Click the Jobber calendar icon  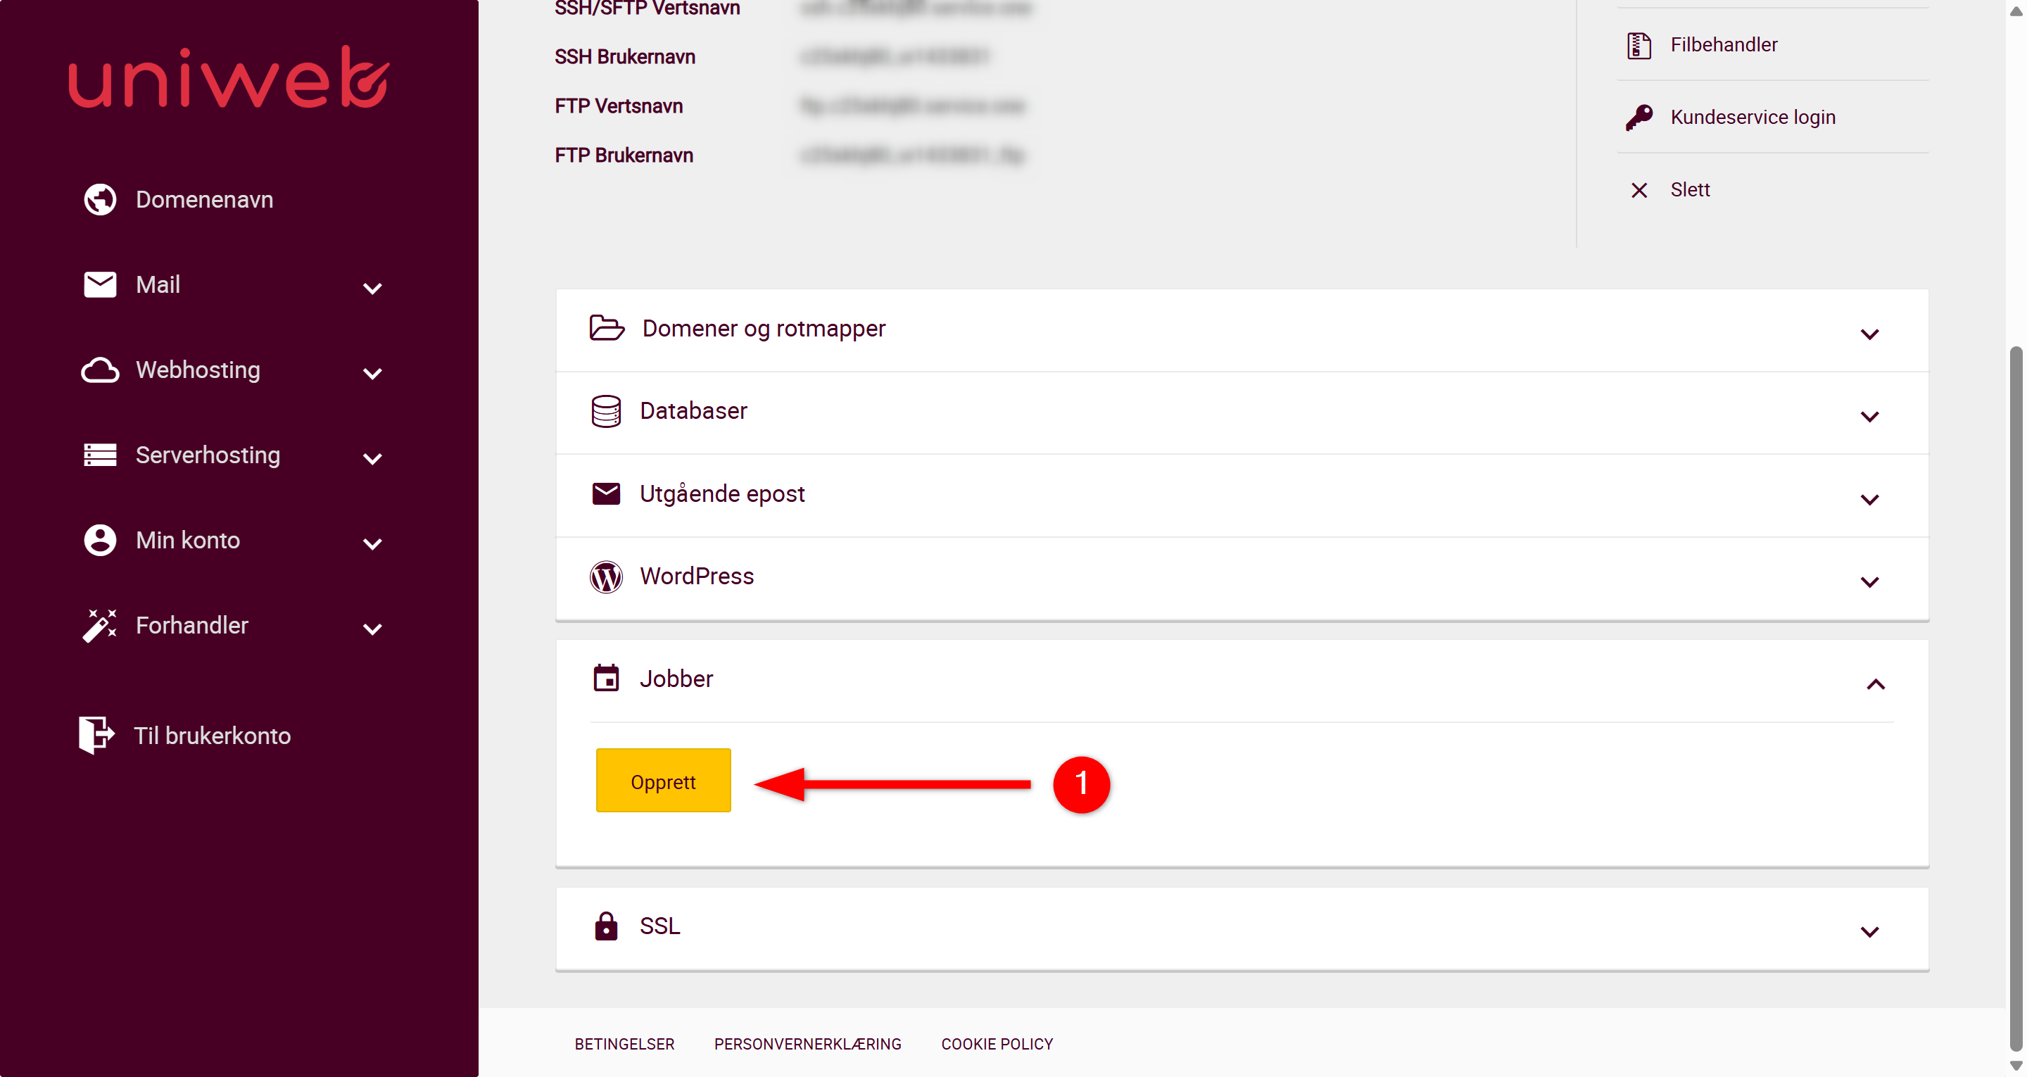coord(606,678)
